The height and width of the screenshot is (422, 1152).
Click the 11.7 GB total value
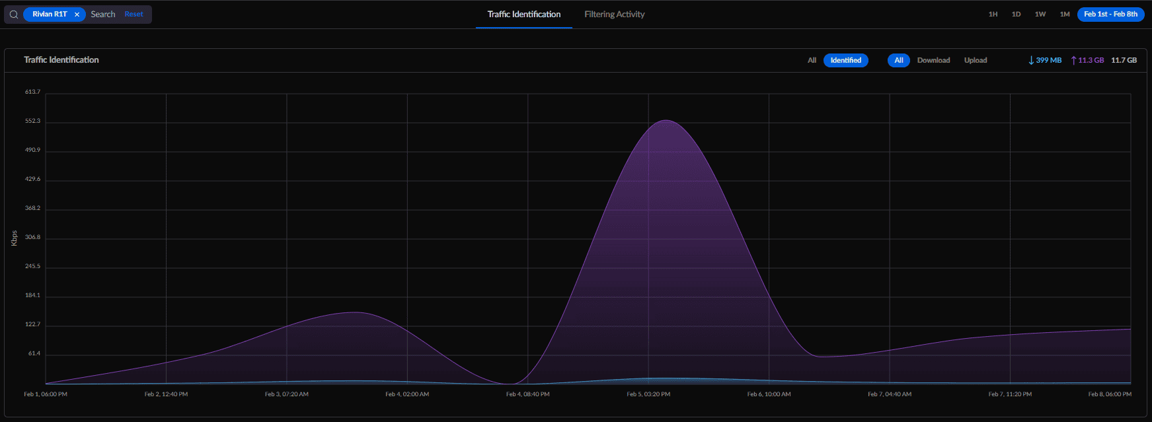click(1124, 61)
